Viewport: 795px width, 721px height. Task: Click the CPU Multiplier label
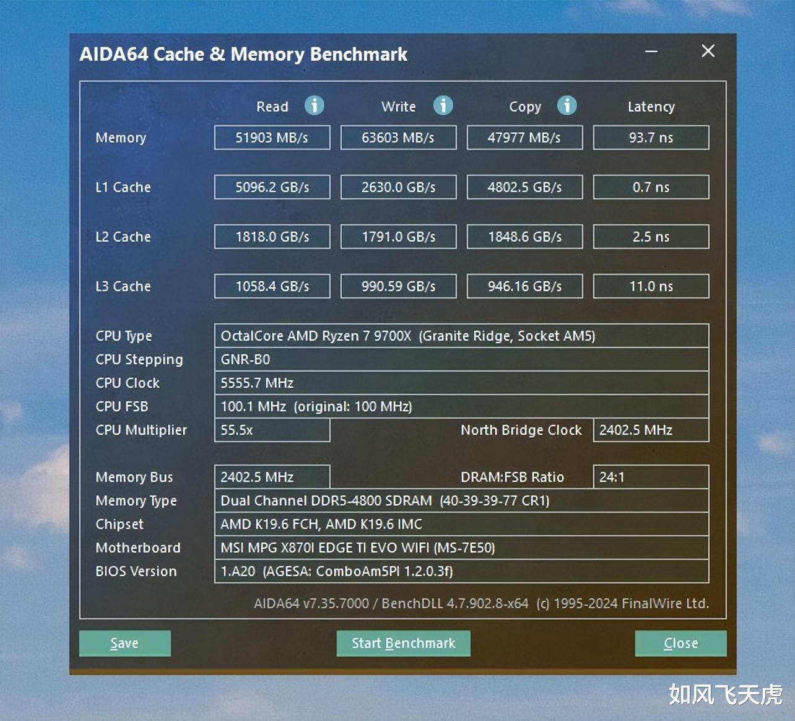tap(141, 430)
